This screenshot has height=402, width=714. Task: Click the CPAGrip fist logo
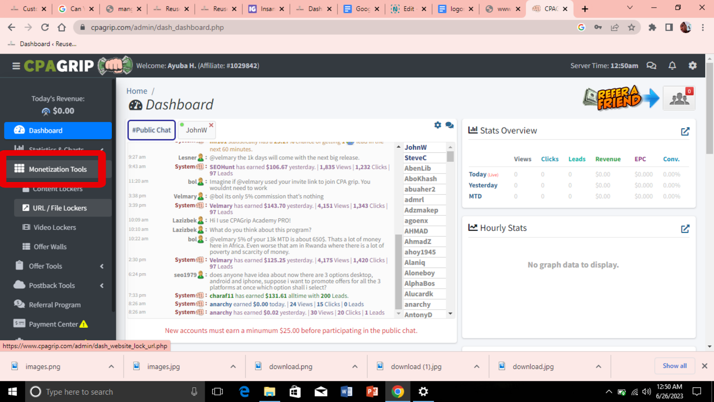pos(115,66)
